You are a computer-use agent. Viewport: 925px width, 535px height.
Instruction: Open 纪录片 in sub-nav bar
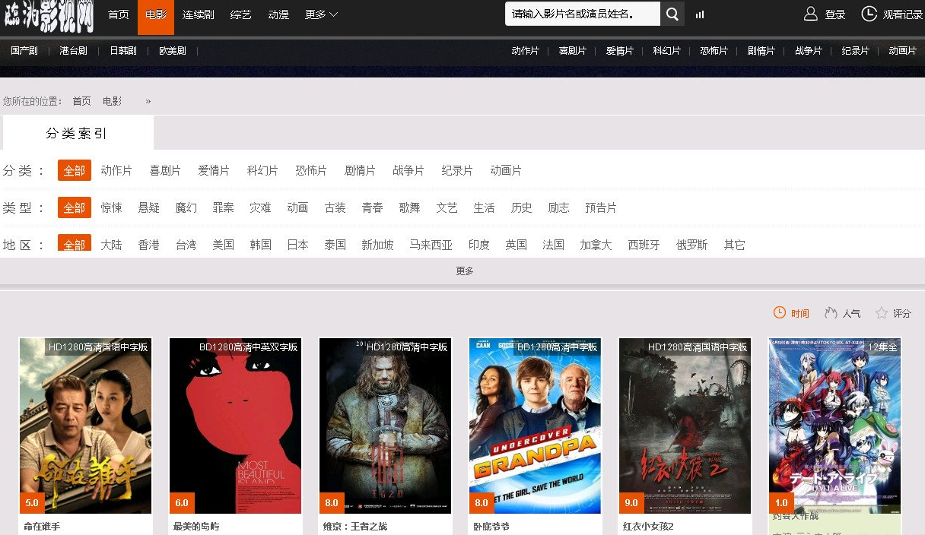click(x=855, y=51)
